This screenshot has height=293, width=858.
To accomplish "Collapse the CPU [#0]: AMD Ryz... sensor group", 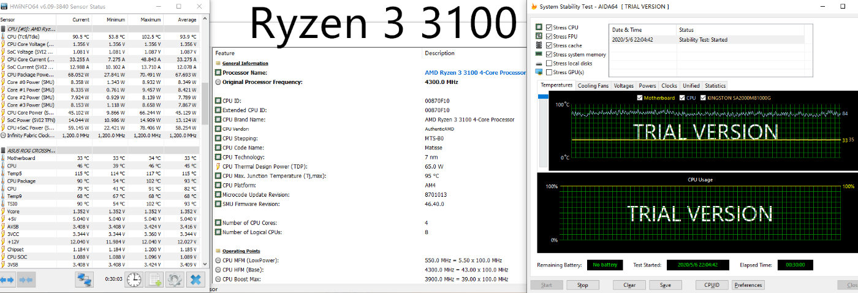I will (x=99, y=29).
